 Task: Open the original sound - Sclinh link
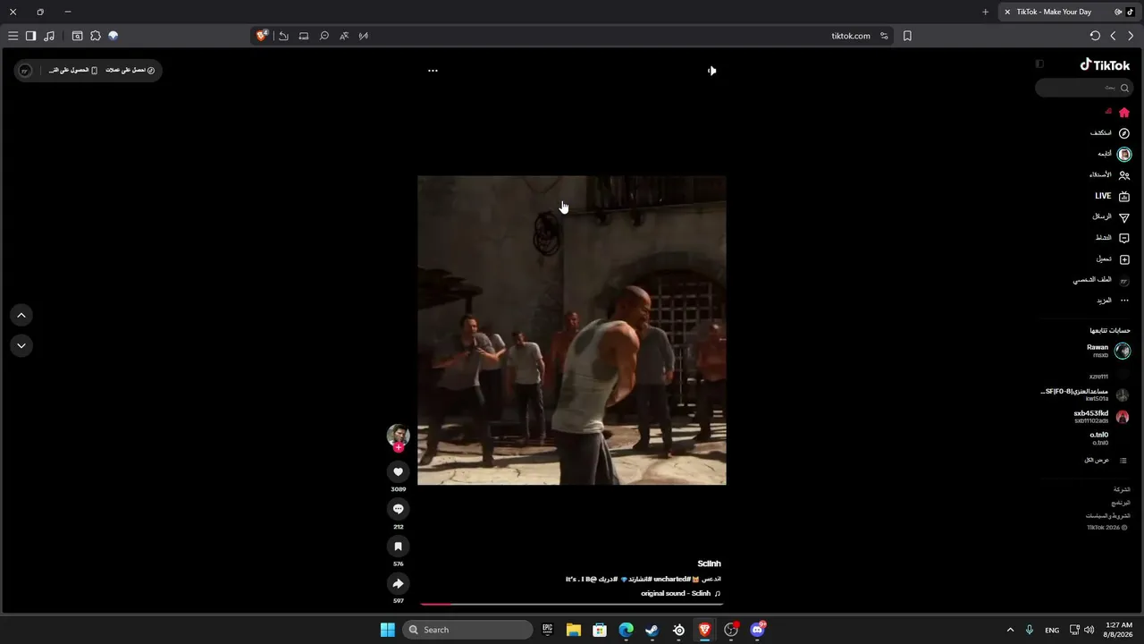click(x=676, y=593)
